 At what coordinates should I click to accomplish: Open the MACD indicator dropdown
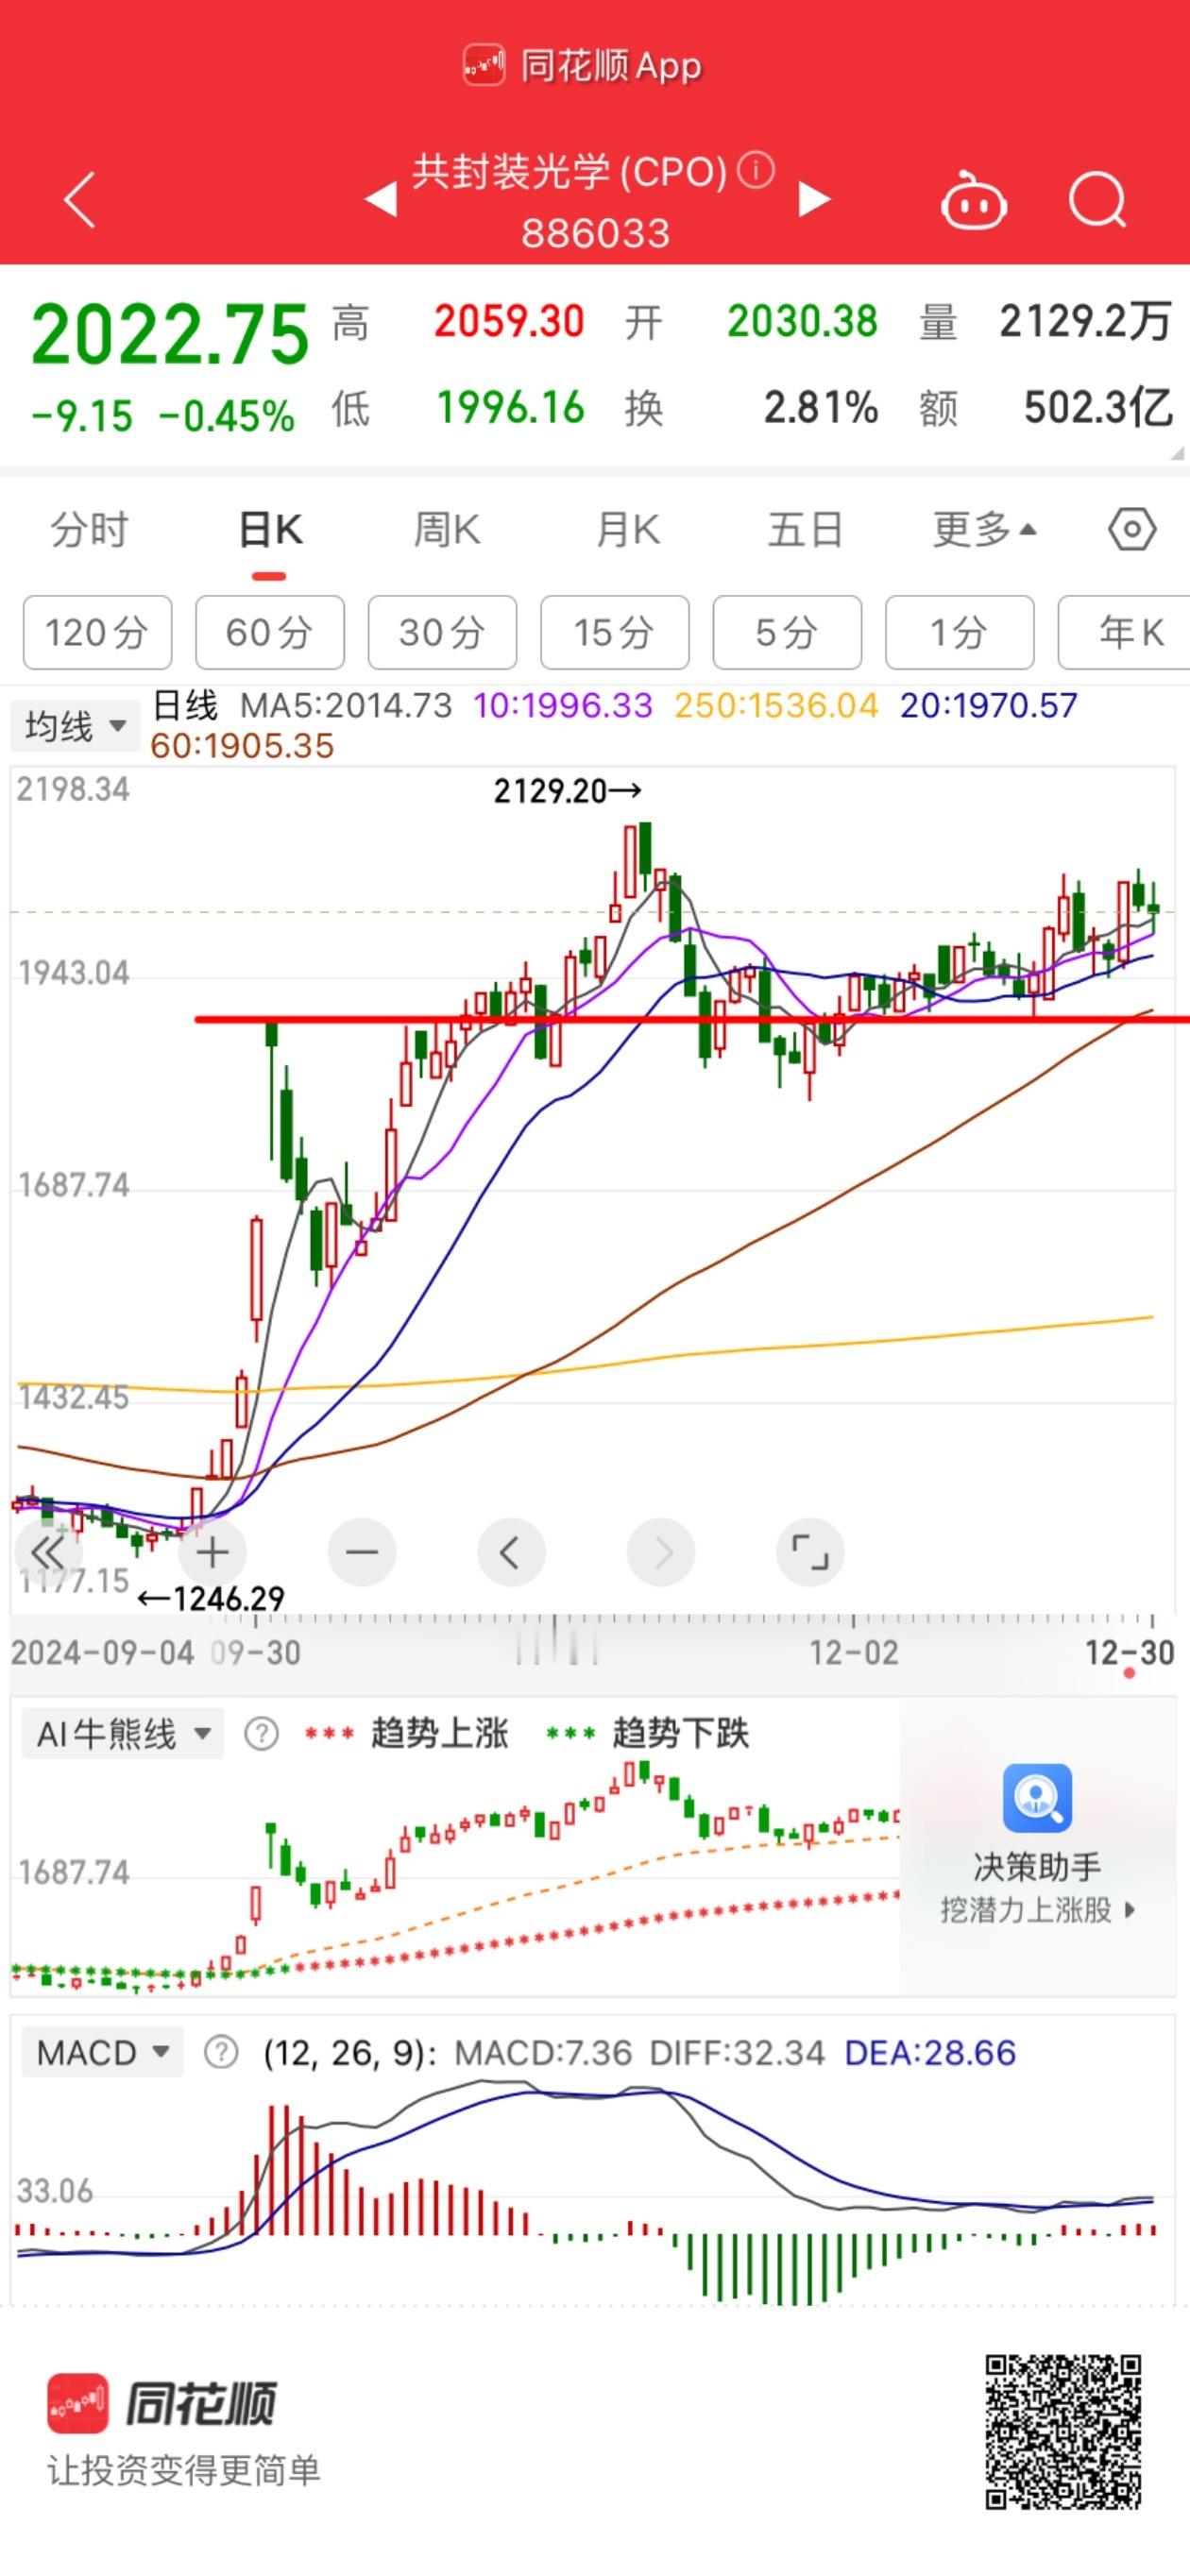pyautogui.click(x=103, y=2053)
